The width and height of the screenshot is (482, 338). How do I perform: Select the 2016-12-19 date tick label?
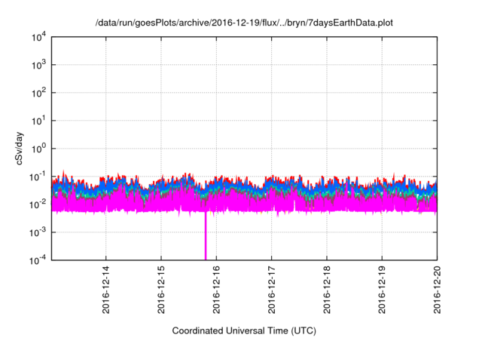[x=382, y=290]
